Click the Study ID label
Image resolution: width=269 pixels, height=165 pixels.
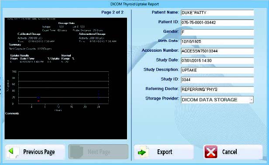point(170,79)
